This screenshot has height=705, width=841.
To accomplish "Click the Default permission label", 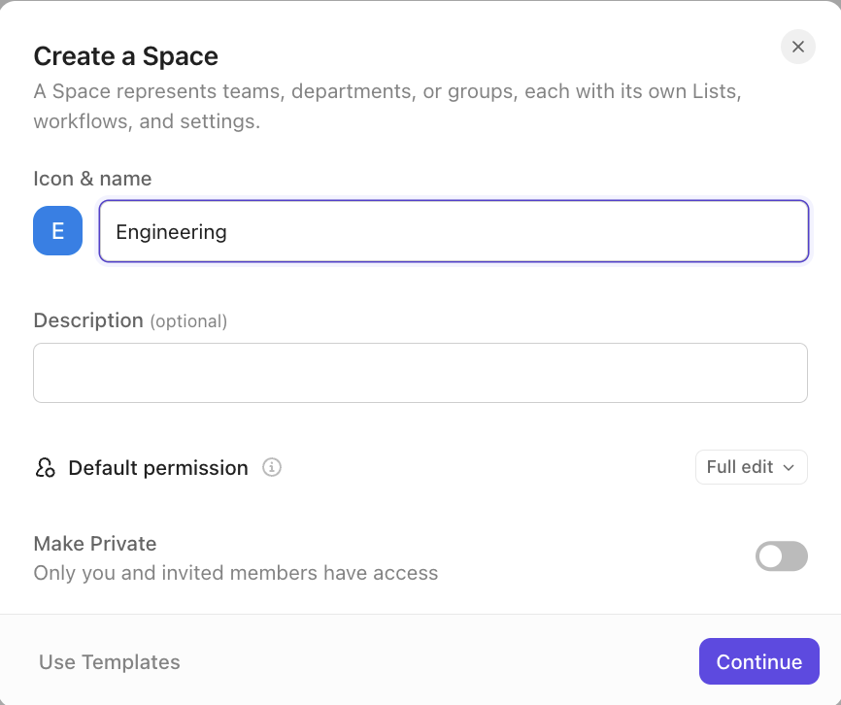I will (158, 468).
